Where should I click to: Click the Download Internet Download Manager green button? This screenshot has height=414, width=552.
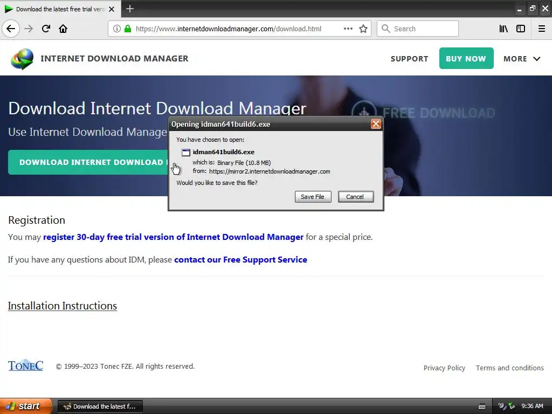click(88, 162)
